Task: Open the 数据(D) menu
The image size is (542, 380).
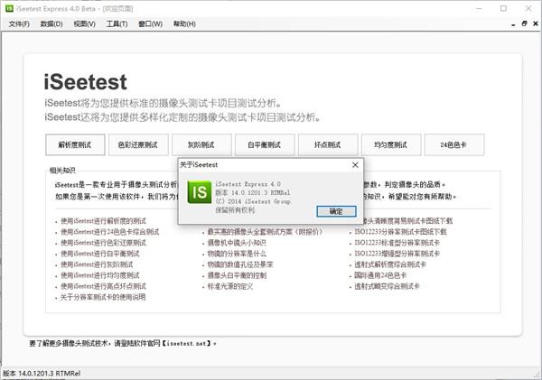Action: (x=51, y=23)
